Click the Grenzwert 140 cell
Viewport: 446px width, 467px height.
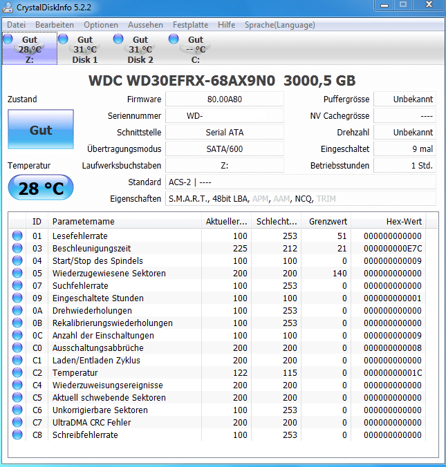tap(340, 273)
